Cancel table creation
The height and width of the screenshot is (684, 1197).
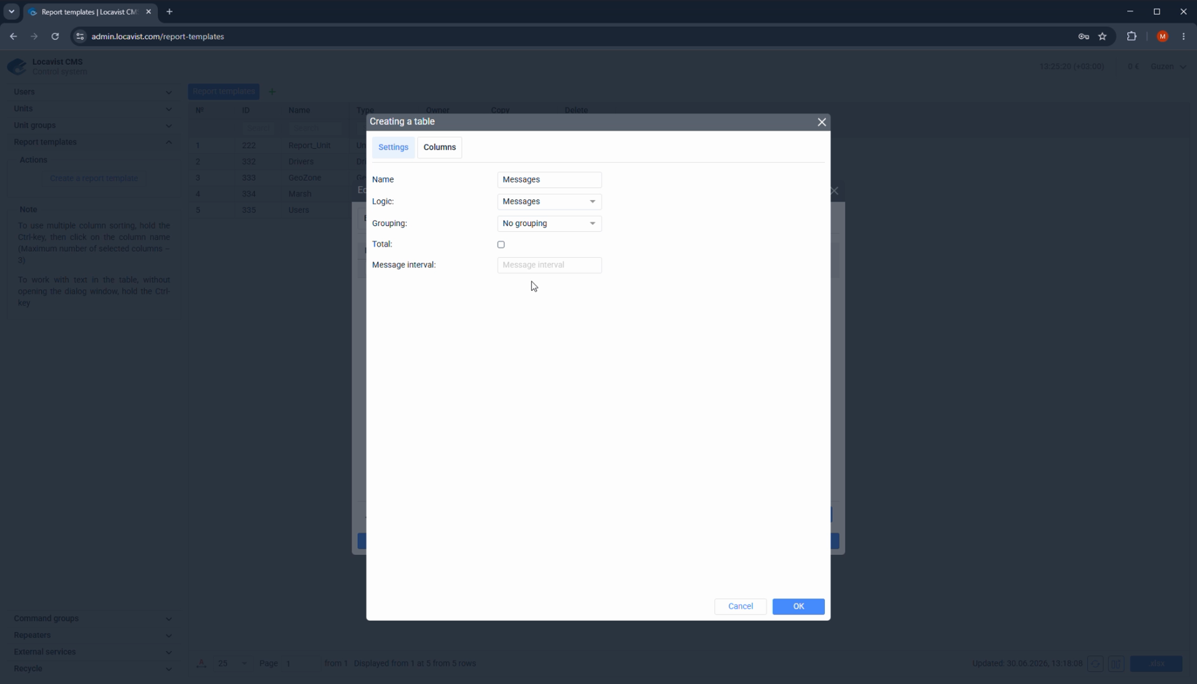[740, 606]
